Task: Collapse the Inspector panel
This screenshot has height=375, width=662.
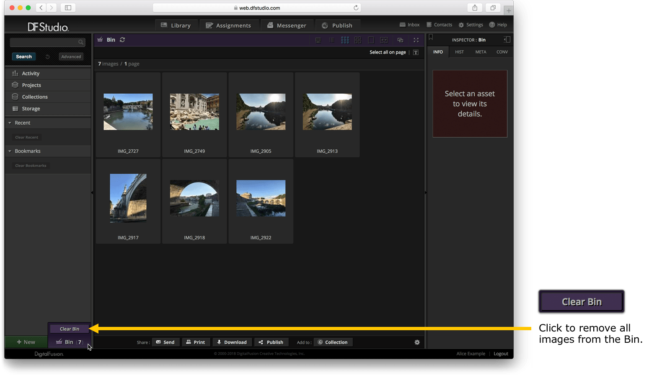Action: click(x=507, y=39)
